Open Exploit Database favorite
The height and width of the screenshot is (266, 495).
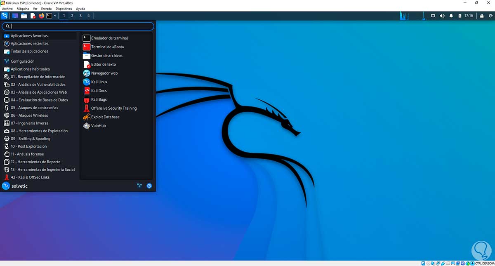[117, 117]
